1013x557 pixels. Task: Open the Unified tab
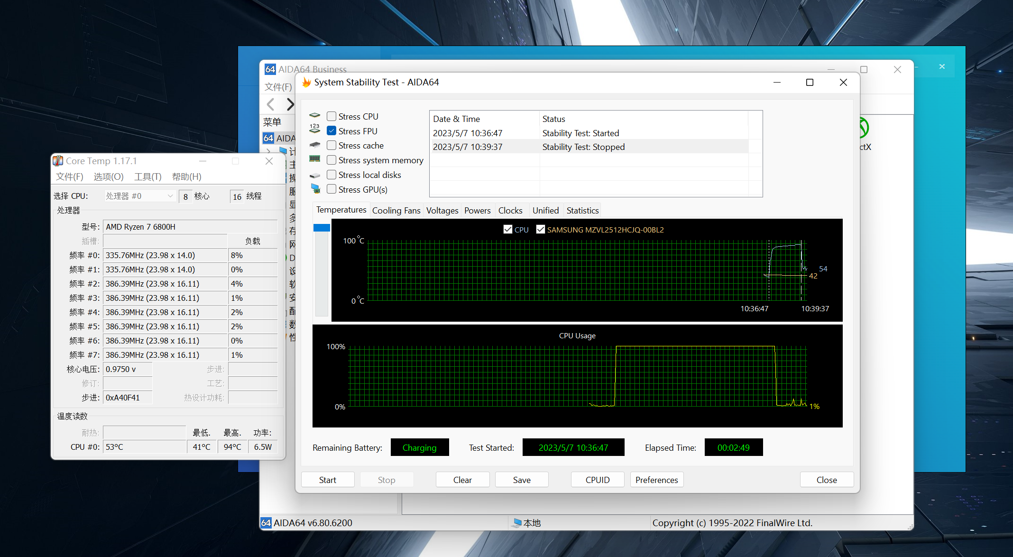(x=545, y=211)
